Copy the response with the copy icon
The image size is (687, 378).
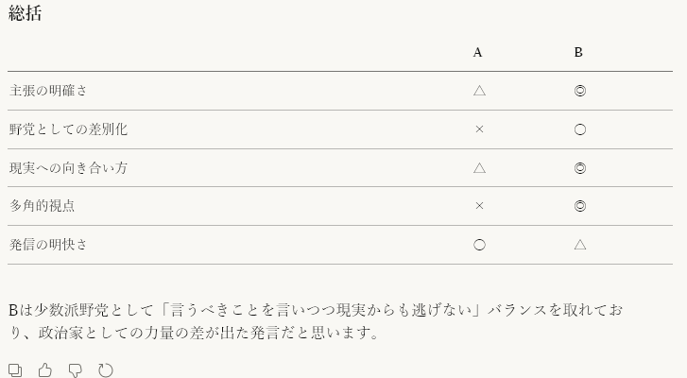15,370
